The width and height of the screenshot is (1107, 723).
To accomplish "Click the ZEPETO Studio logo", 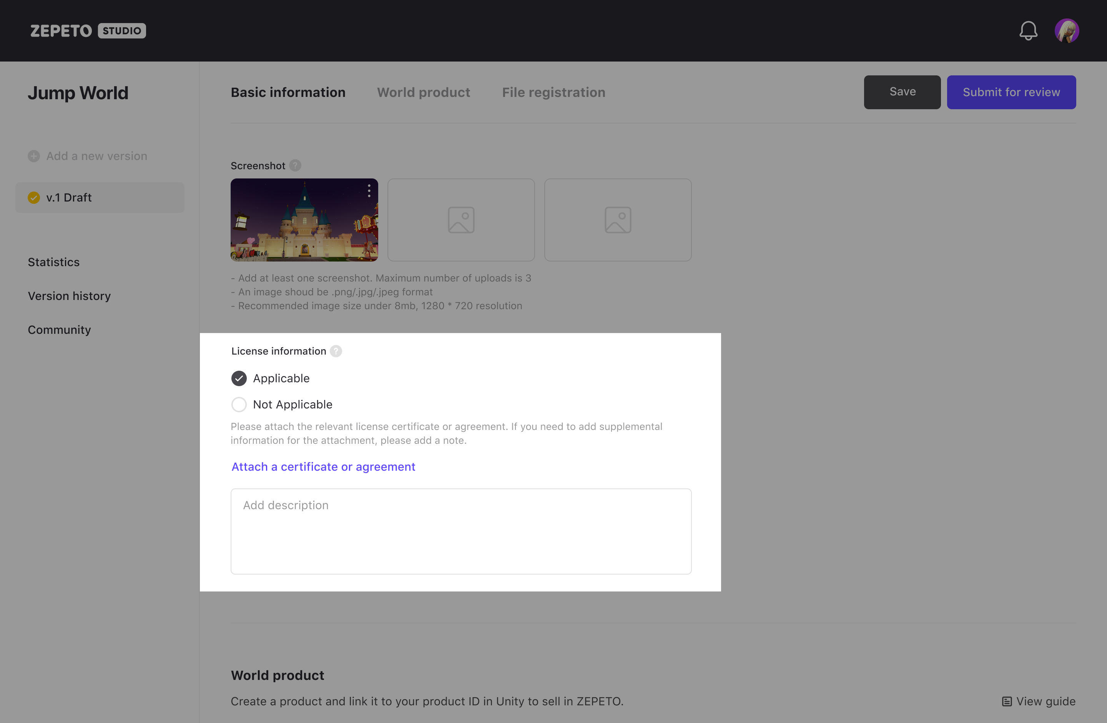I will (88, 31).
